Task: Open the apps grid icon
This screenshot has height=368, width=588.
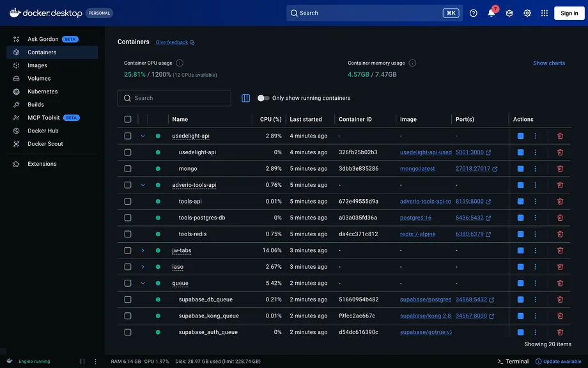Action: pos(545,13)
